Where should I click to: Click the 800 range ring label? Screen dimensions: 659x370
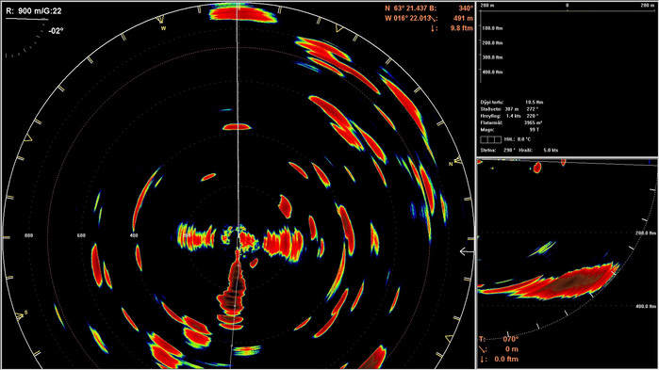[28, 235]
